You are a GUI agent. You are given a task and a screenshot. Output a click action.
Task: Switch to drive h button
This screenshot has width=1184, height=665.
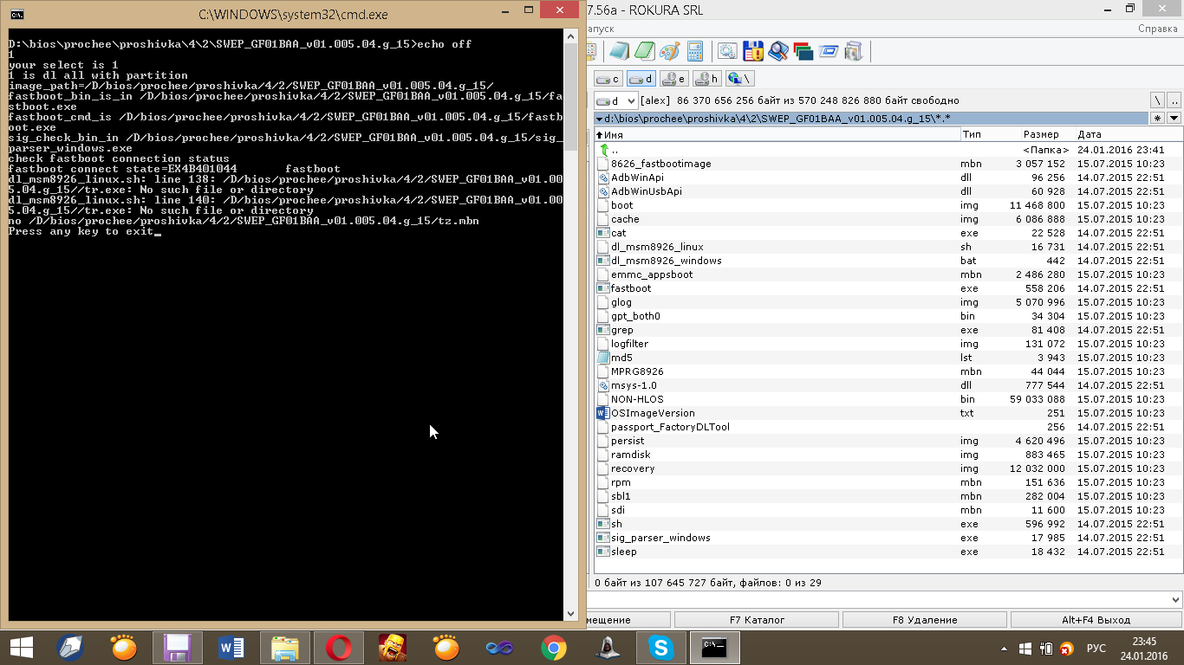tap(706, 79)
